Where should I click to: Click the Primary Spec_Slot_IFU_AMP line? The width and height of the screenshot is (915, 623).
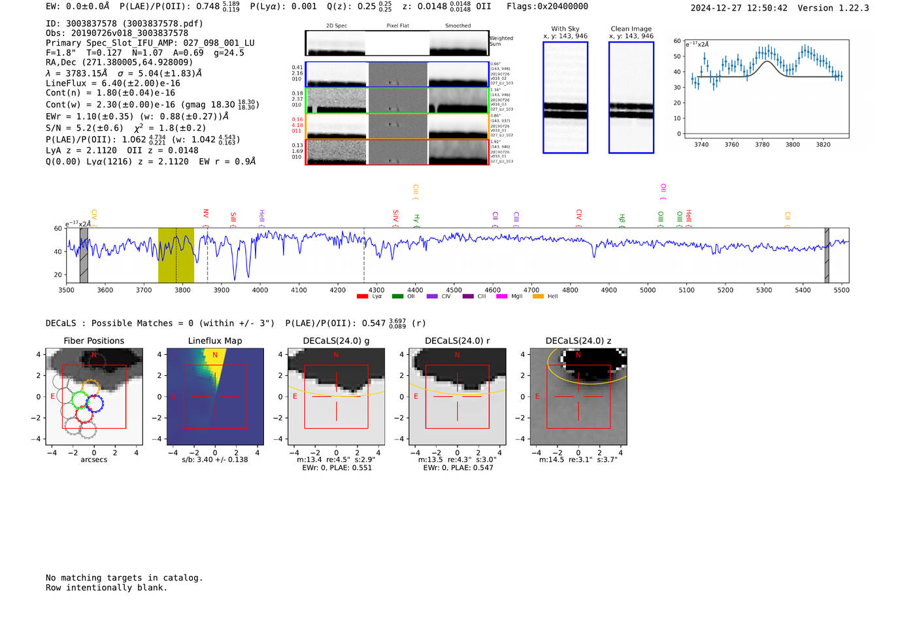pos(150,42)
